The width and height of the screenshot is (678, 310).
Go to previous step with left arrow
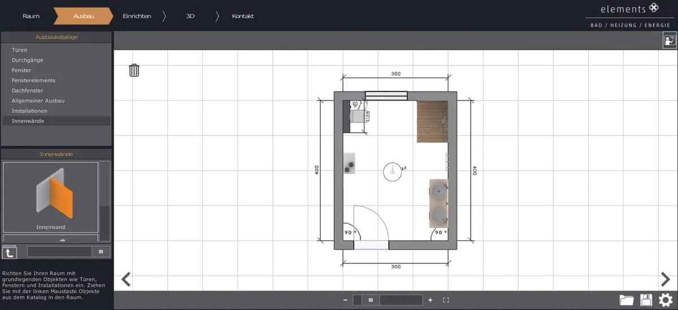pos(126,280)
